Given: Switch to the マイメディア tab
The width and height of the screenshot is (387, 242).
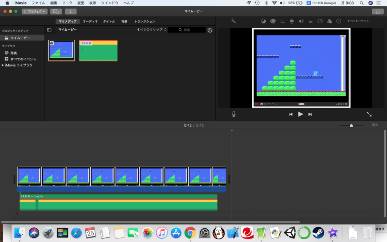Looking at the screenshot, I should pyautogui.click(x=68, y=22).
